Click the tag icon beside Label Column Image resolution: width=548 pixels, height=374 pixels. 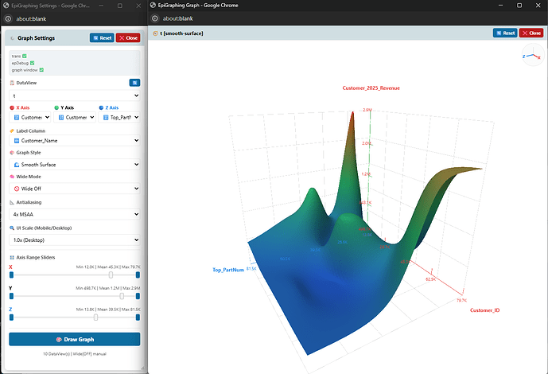12,131
